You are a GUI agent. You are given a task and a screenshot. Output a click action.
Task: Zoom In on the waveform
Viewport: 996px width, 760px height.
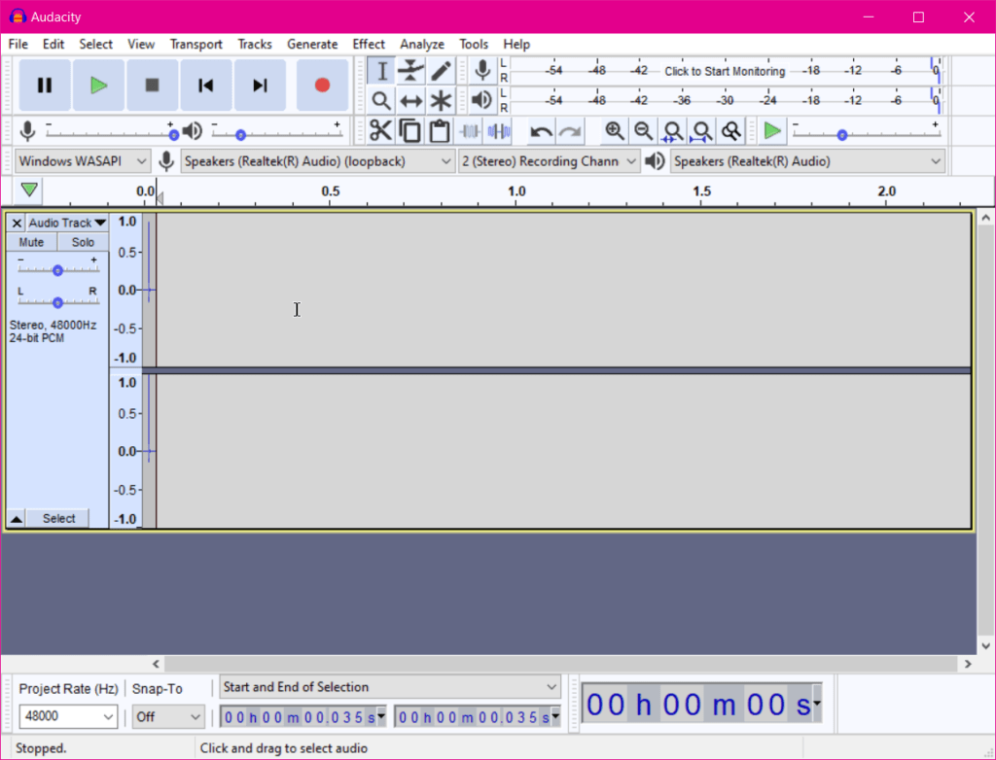tap(615, 131)
